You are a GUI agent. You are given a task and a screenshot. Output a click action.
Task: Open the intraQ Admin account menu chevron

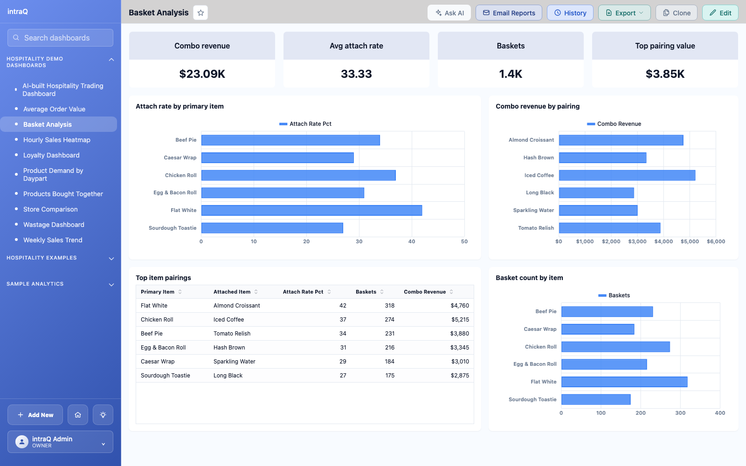[x=104, y=444]
